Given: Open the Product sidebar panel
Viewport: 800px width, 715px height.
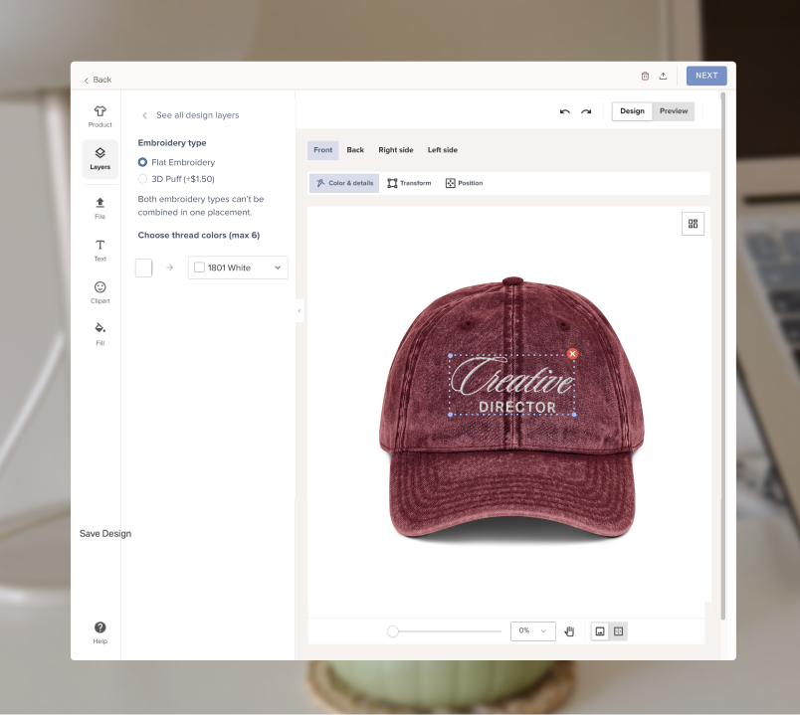Looking at the screenshot, I should tap(100, 116).
